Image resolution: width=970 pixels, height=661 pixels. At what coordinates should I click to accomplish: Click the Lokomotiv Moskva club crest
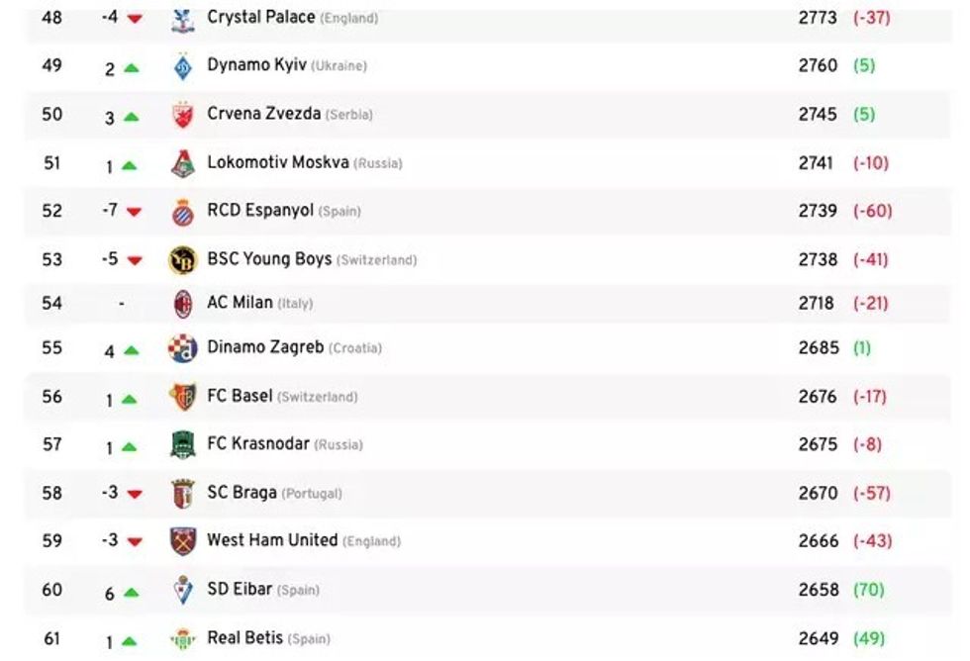(x=183, y=163)
